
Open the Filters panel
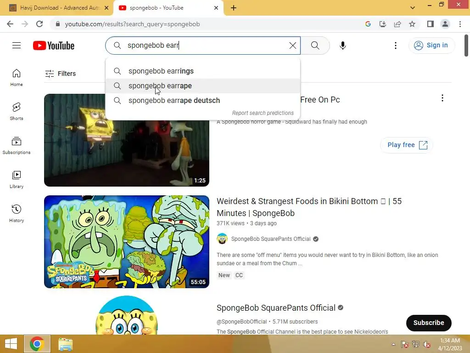click(x=60, y=74)
